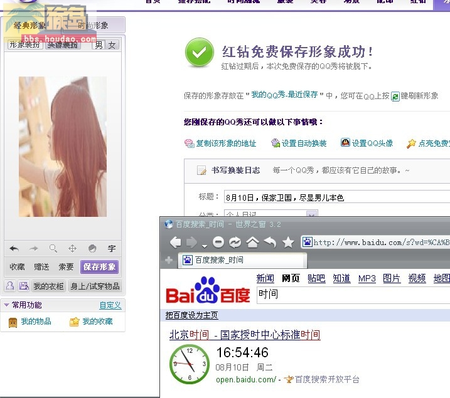
Task: Click the green analog clock widget
Action: click(x=190, y=364)
